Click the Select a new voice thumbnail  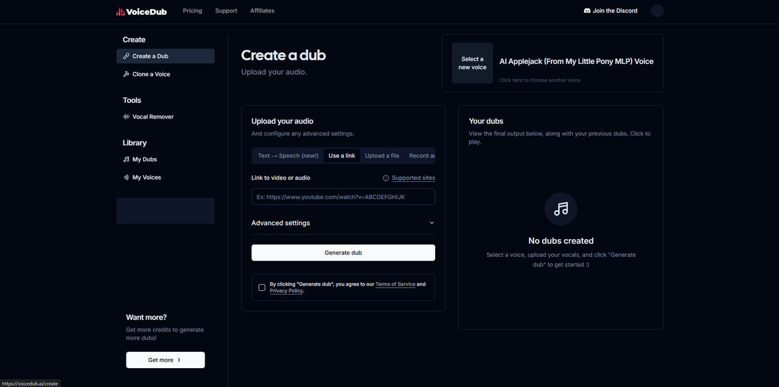[472, 63]
